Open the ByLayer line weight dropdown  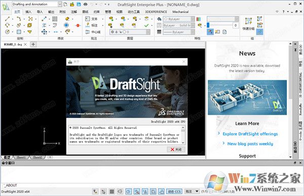coord(178,32)
